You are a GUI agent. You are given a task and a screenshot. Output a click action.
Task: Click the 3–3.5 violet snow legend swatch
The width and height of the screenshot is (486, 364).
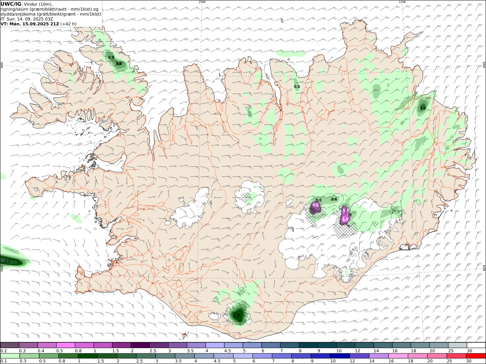point(177,345)
